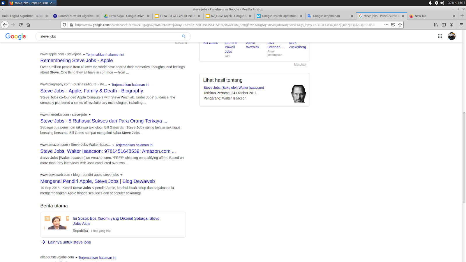Open Laurene Powell Jobs related link

pyautogui.click(x=231, y=47)
